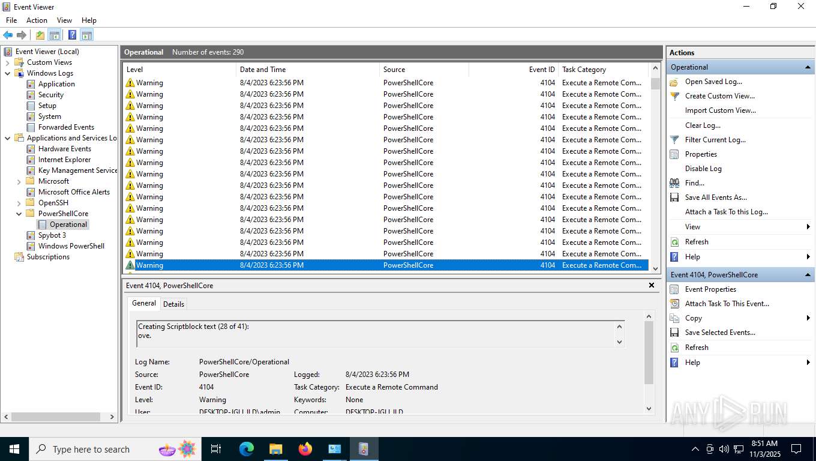Collapse Event 4104, PowerShellCore actions section

(x=808, y=275)
